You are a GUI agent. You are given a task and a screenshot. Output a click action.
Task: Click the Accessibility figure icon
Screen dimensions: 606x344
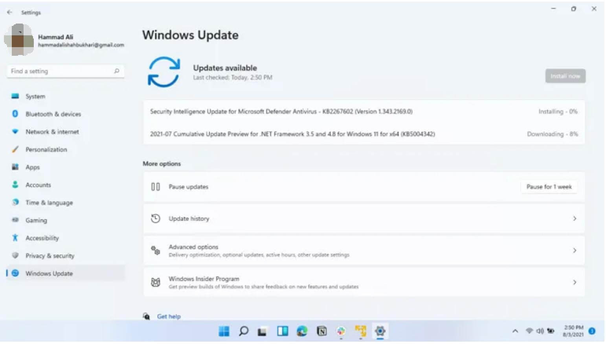(x=15, y=238)
